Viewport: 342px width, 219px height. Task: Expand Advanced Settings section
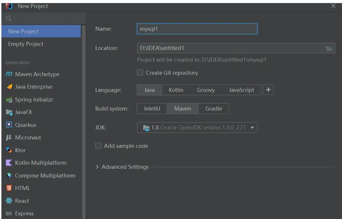tap(97, 167)
